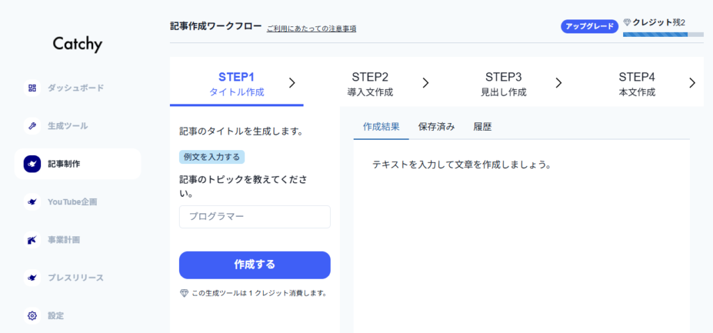Click the diamond credit icon at top right
713x333 pixels.
pos(627,22)
